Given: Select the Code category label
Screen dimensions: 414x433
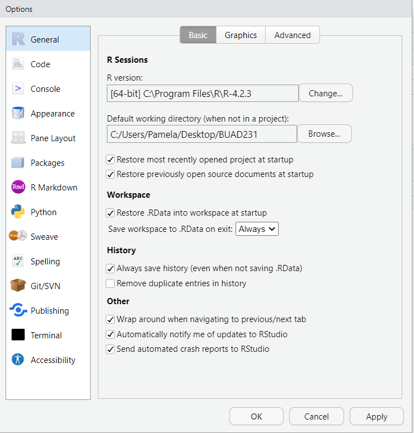Looking at the screenshot, I should click(x=40, y=64).
